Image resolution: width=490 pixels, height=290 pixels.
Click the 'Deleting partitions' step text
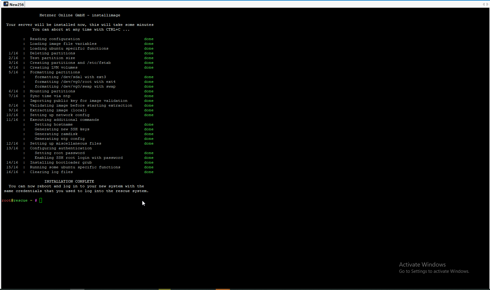point(53,53)
